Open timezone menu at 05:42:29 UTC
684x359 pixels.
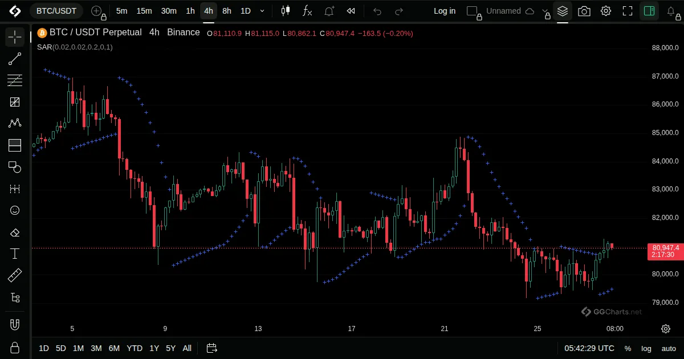(589, 348)
